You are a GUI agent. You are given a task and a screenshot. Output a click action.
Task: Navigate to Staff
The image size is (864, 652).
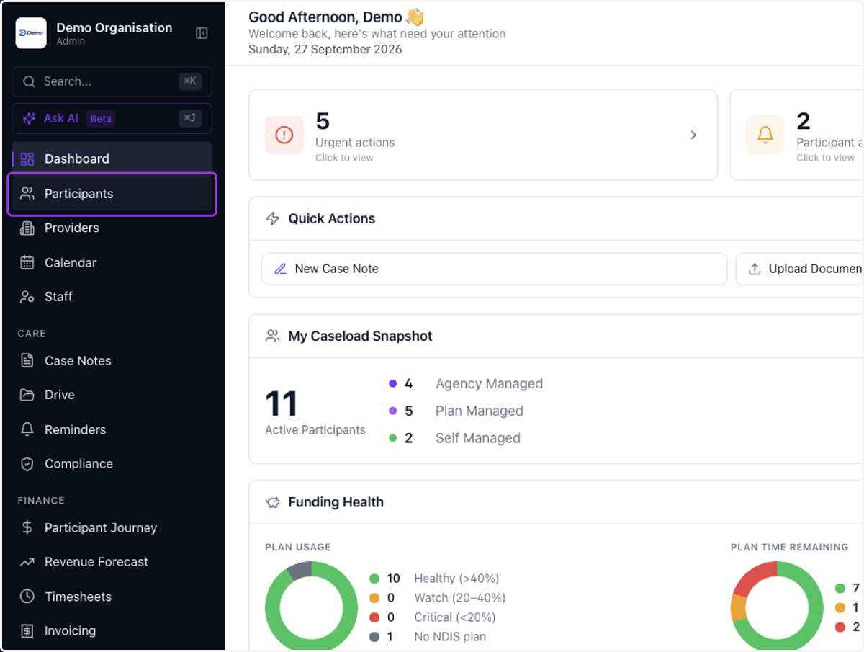112,297
